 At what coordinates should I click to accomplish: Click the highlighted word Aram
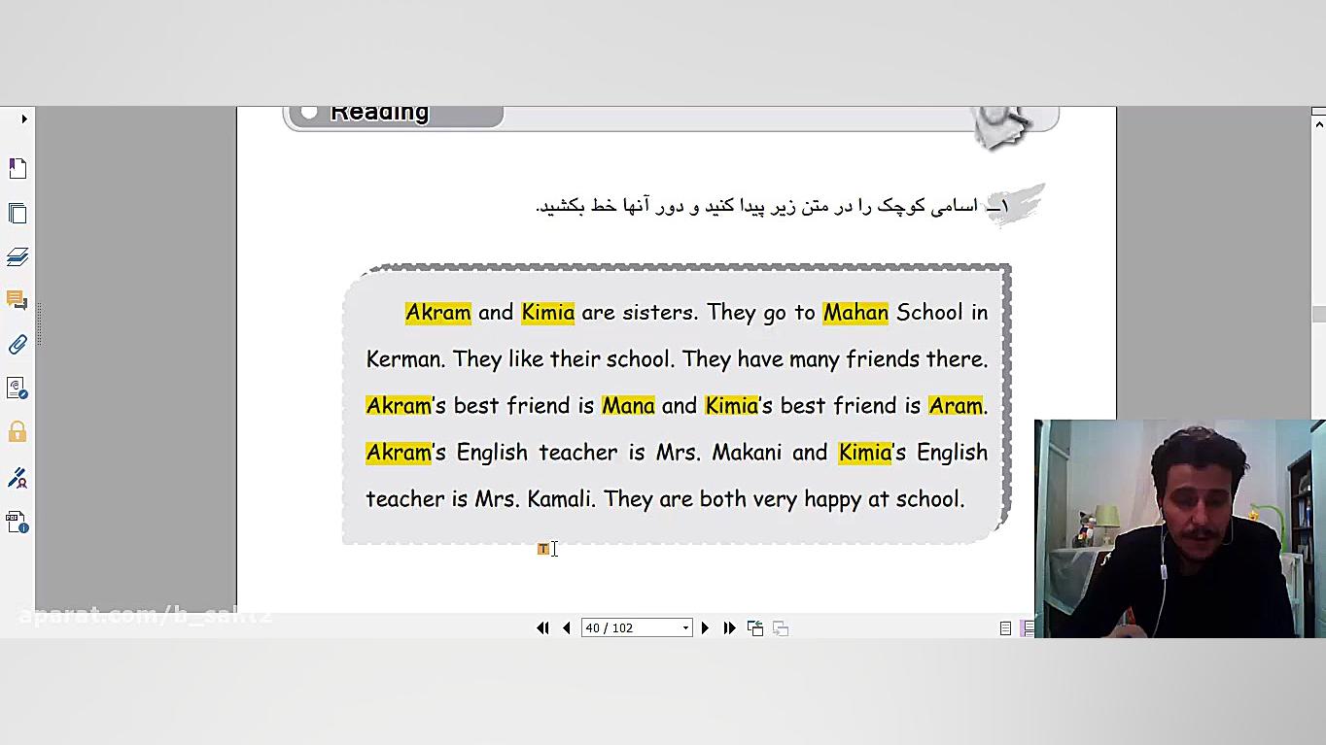click(955, 405)
